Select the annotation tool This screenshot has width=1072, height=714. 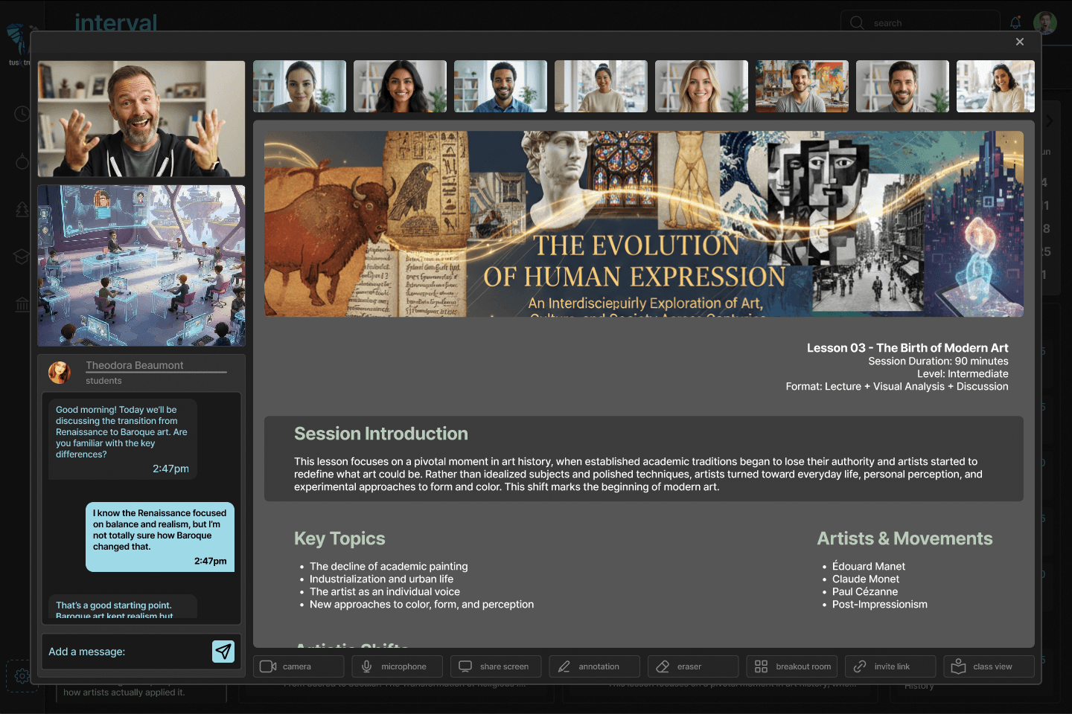[594, 666]
